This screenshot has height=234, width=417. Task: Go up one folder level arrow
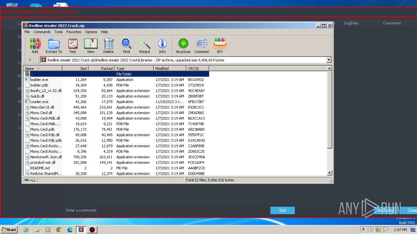(x=30, y=60)
